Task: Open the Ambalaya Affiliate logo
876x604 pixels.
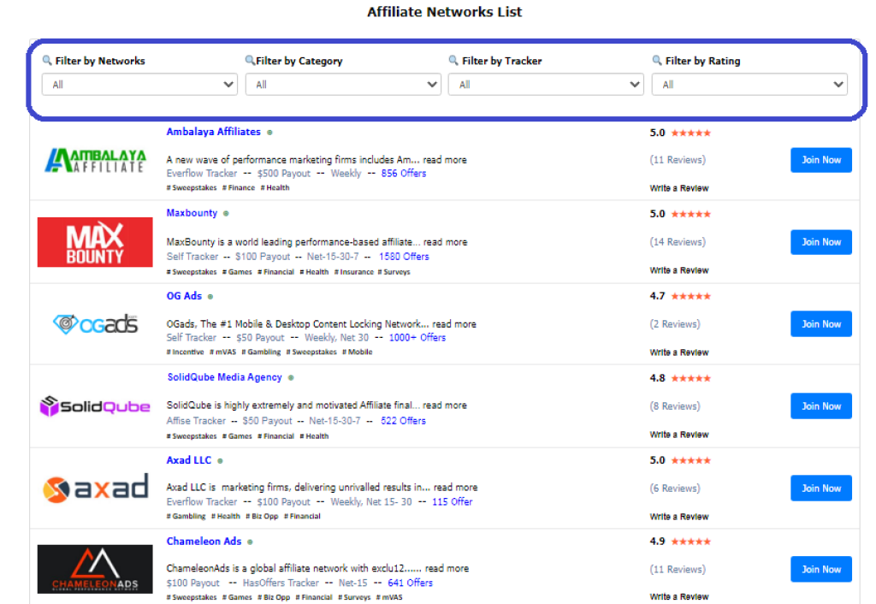Action: [x=95, y=160]
